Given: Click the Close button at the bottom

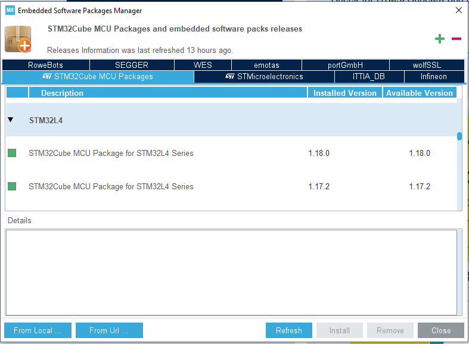Looking at the screenshot, I should point(441,330).
